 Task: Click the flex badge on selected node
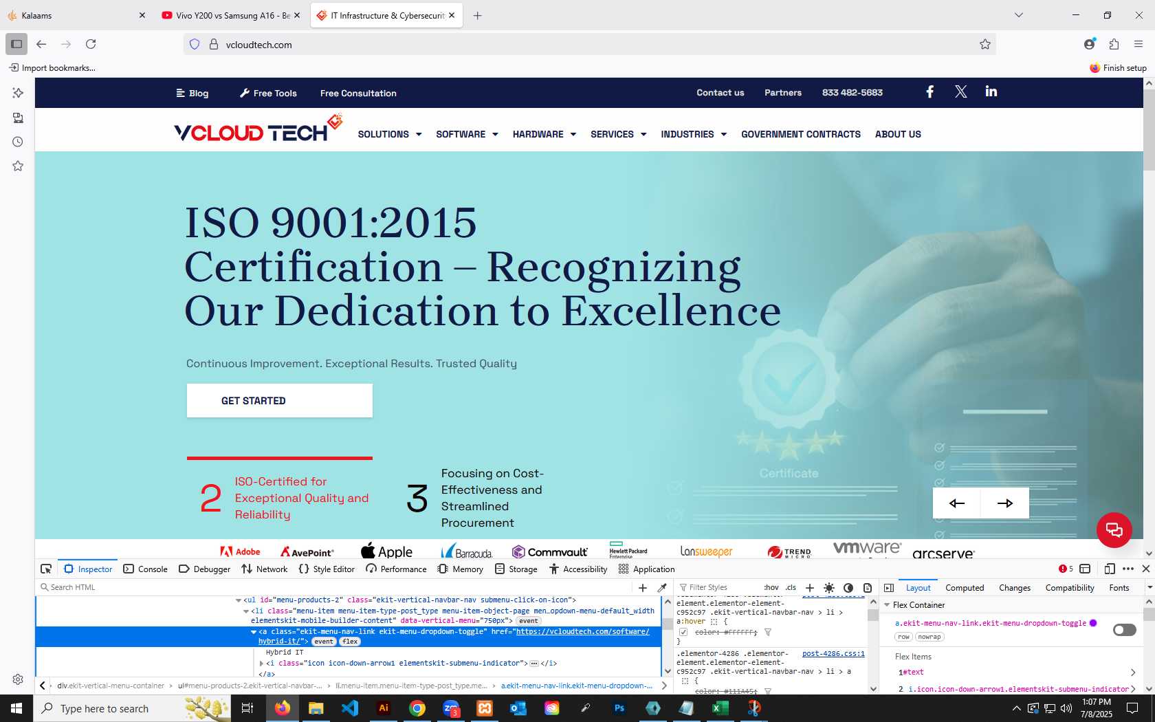[x=350, y=642]
